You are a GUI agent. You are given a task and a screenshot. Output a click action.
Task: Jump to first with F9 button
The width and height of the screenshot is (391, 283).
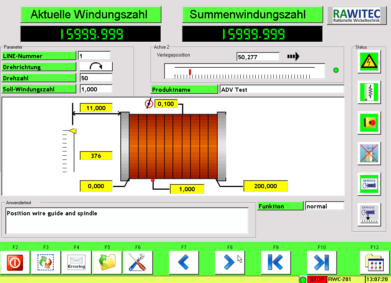pyautogui.click(x=276, y=263)
